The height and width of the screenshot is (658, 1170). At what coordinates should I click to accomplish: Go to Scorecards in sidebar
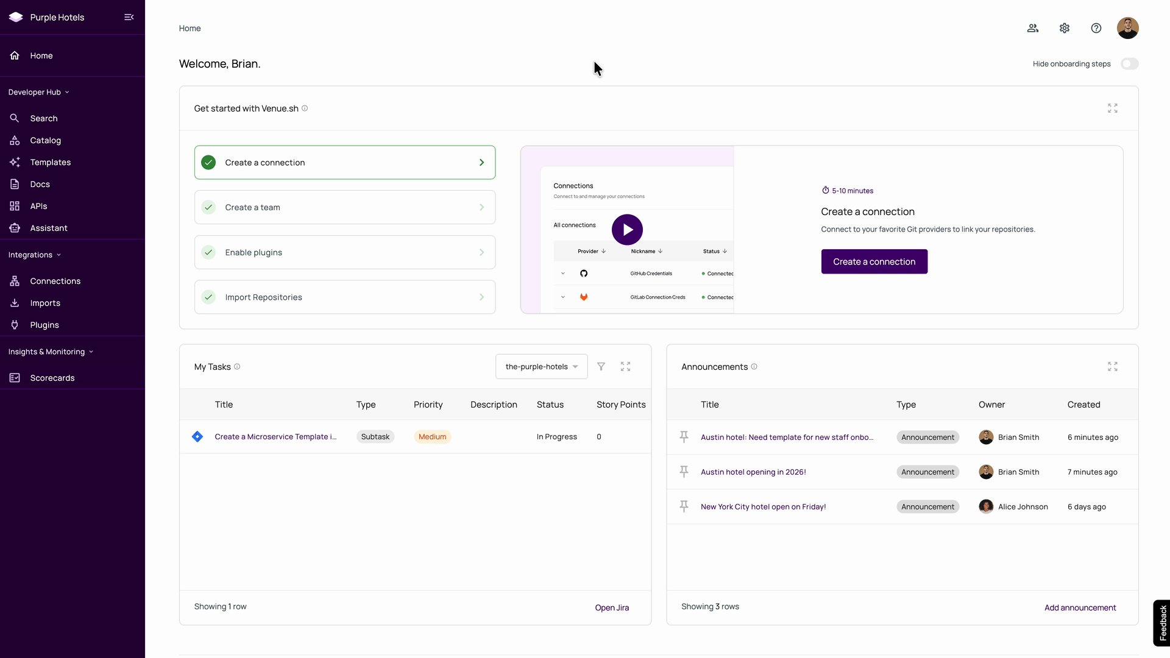[52, 378]
